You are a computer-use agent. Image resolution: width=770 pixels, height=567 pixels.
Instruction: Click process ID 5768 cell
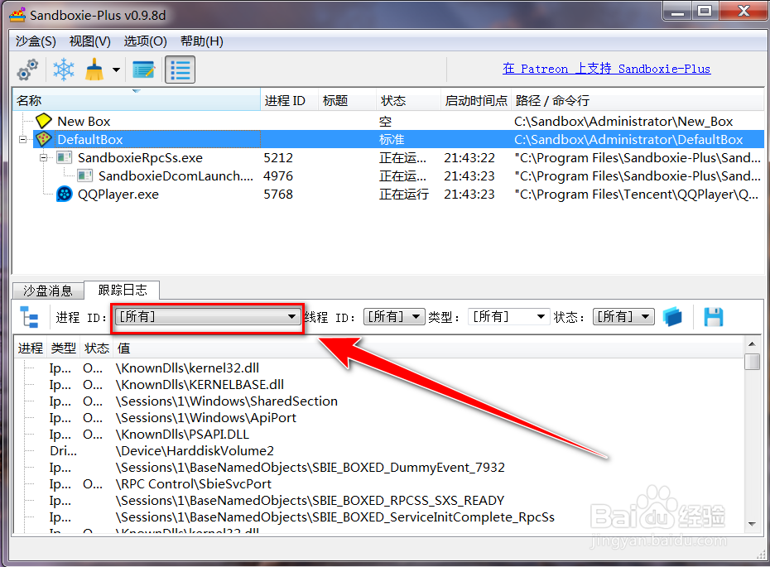coord(278,194)
